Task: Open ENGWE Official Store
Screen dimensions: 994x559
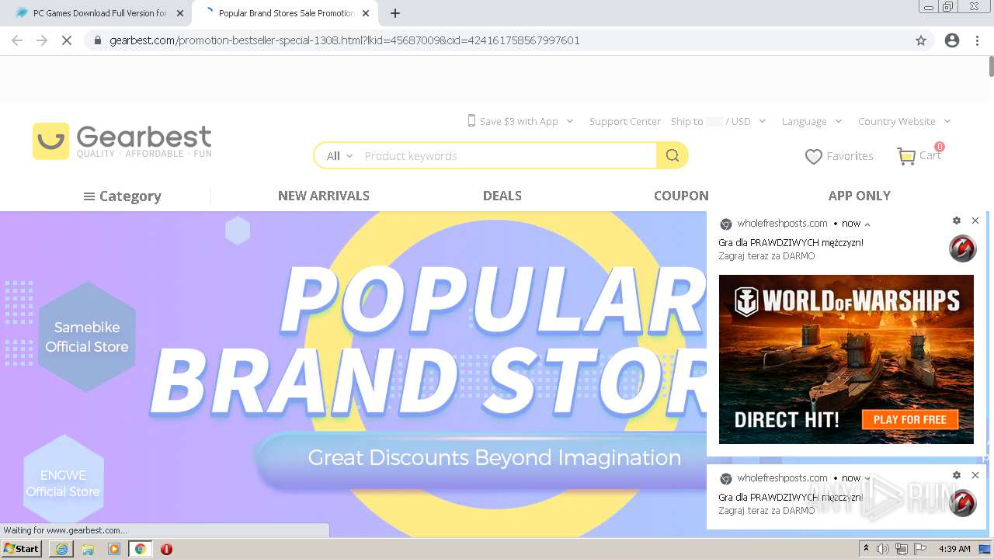Action: pyautogui.click(x=63, y=483)
